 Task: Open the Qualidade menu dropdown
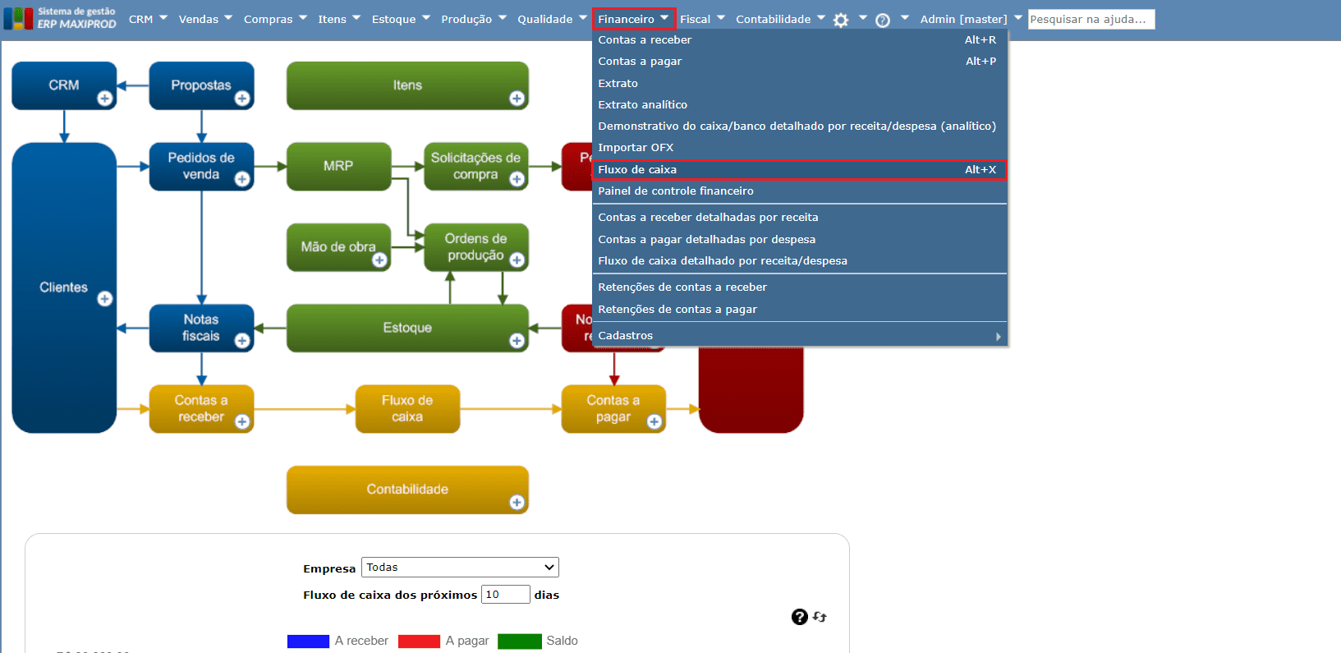(552, 19)
